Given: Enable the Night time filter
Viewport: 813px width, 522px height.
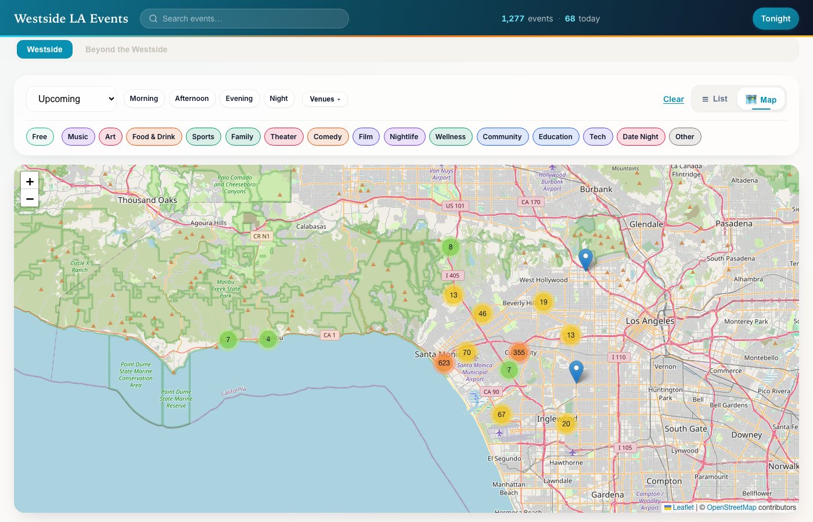Looking at the screenshot, I should coord(279,99).
